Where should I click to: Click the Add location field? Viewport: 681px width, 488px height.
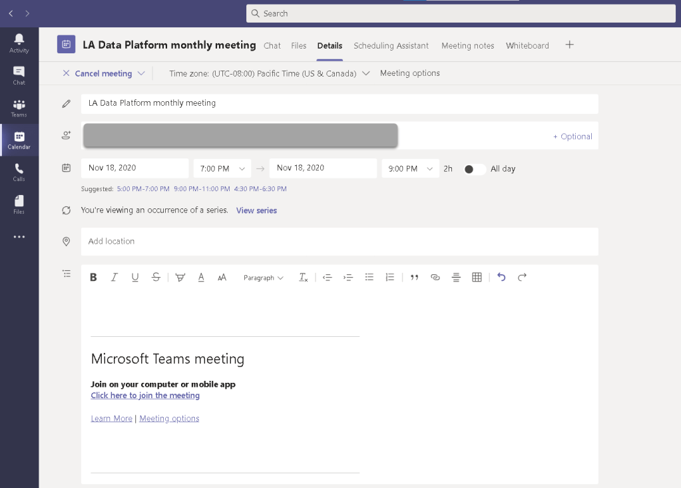click(x=340, y=242)
